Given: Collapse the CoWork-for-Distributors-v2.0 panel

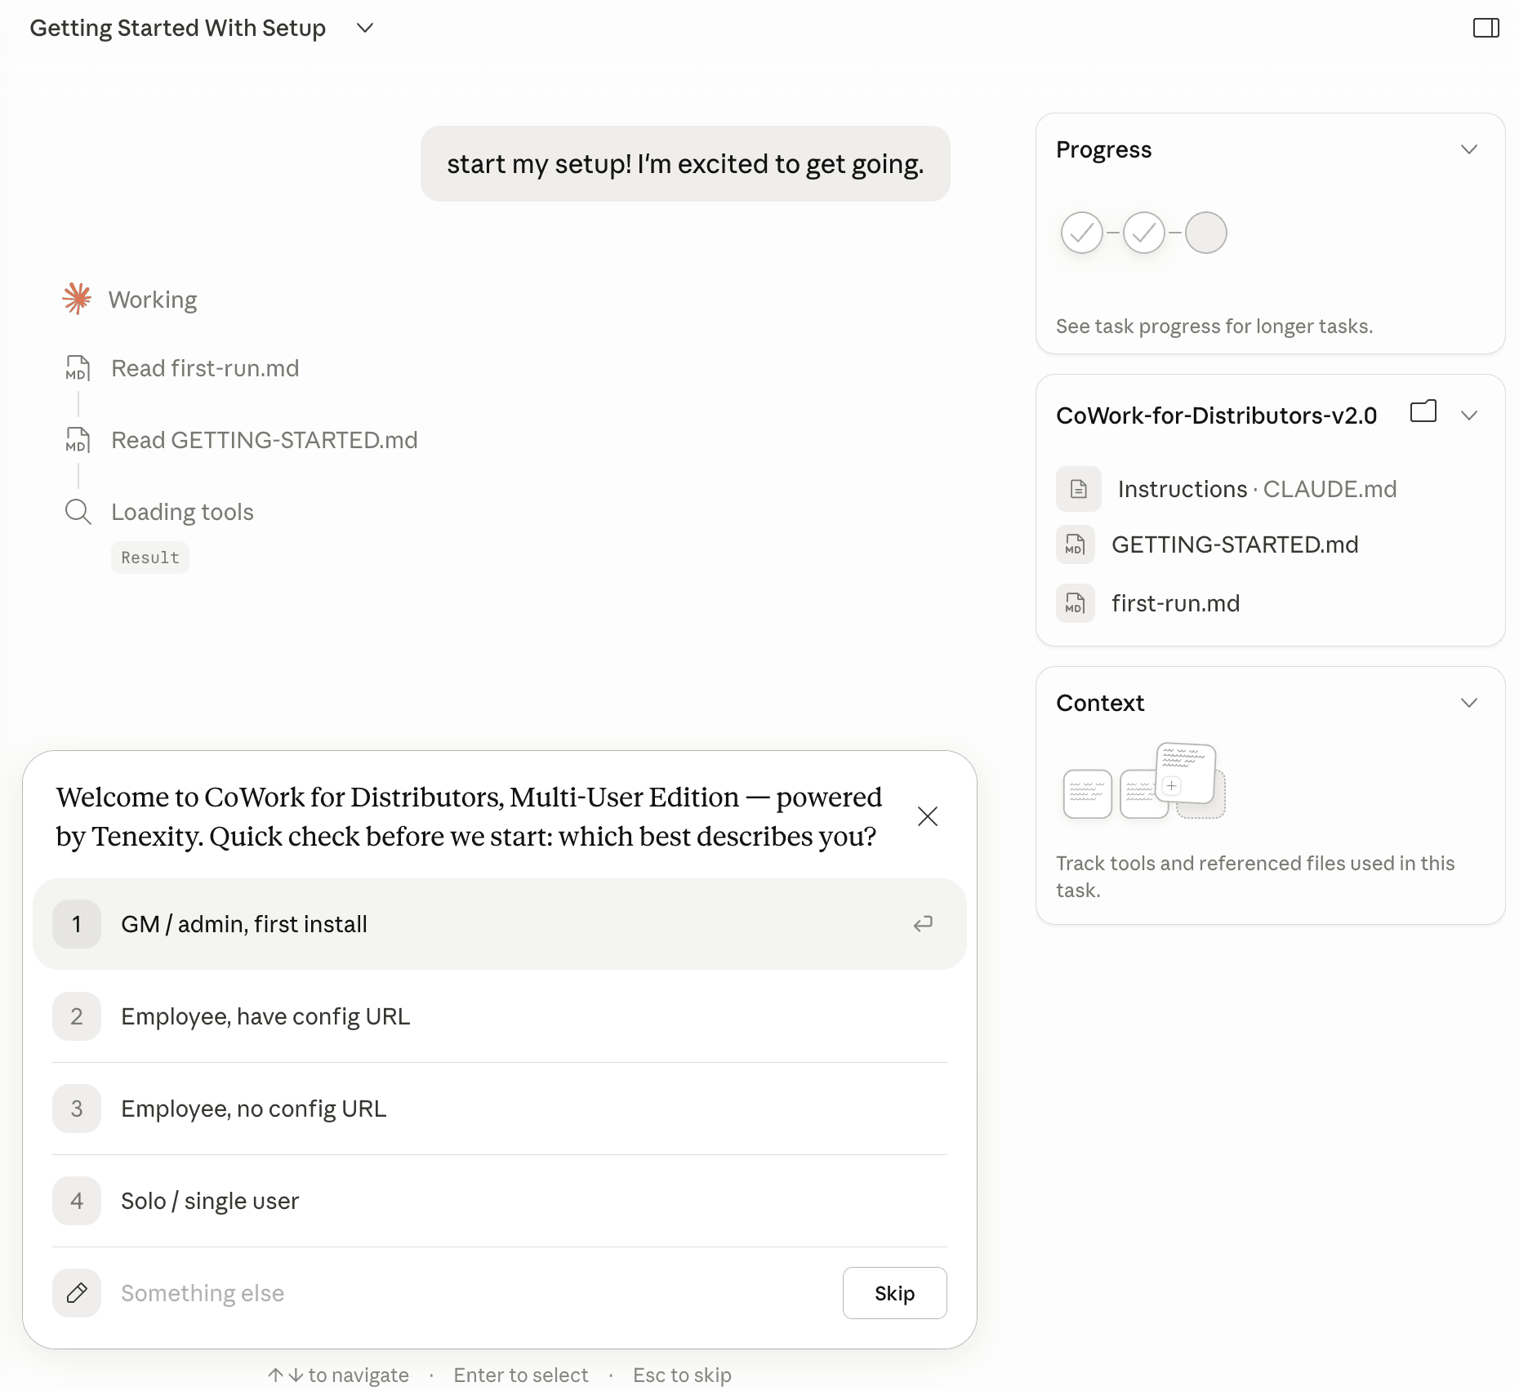Looking at the screenshot, I should point(1469,416).
